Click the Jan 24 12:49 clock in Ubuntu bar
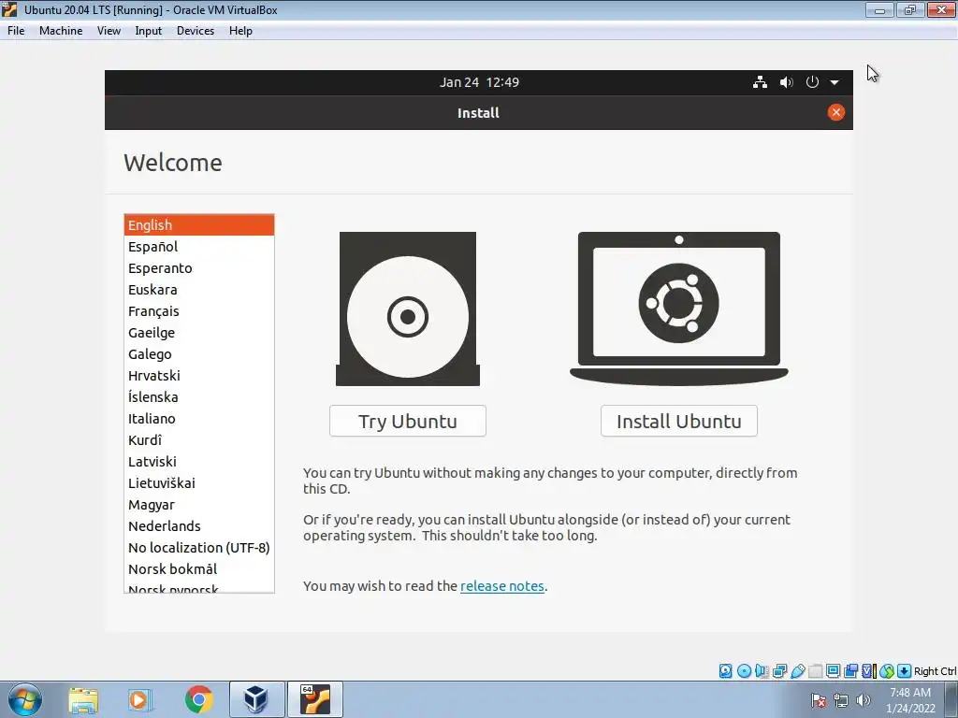The width and height of the screenshot is (958, 718). point(479,82)
